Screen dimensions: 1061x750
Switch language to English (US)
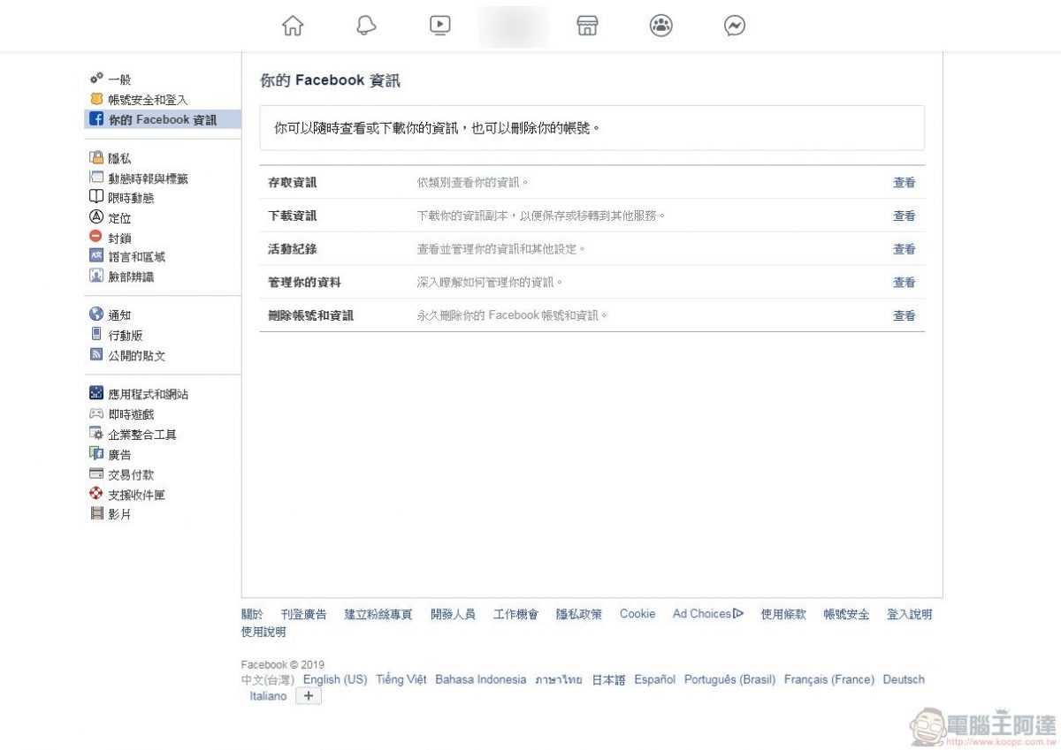[x=335, y=679]
